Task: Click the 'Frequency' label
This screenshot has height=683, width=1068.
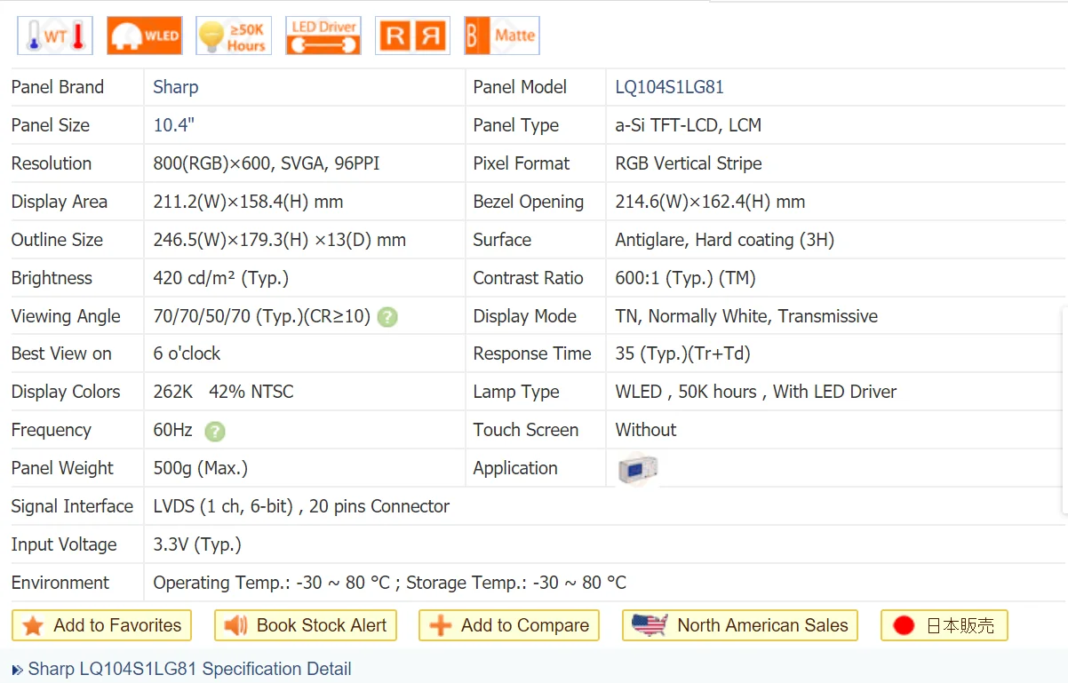Action: click(x=52, y=430)
